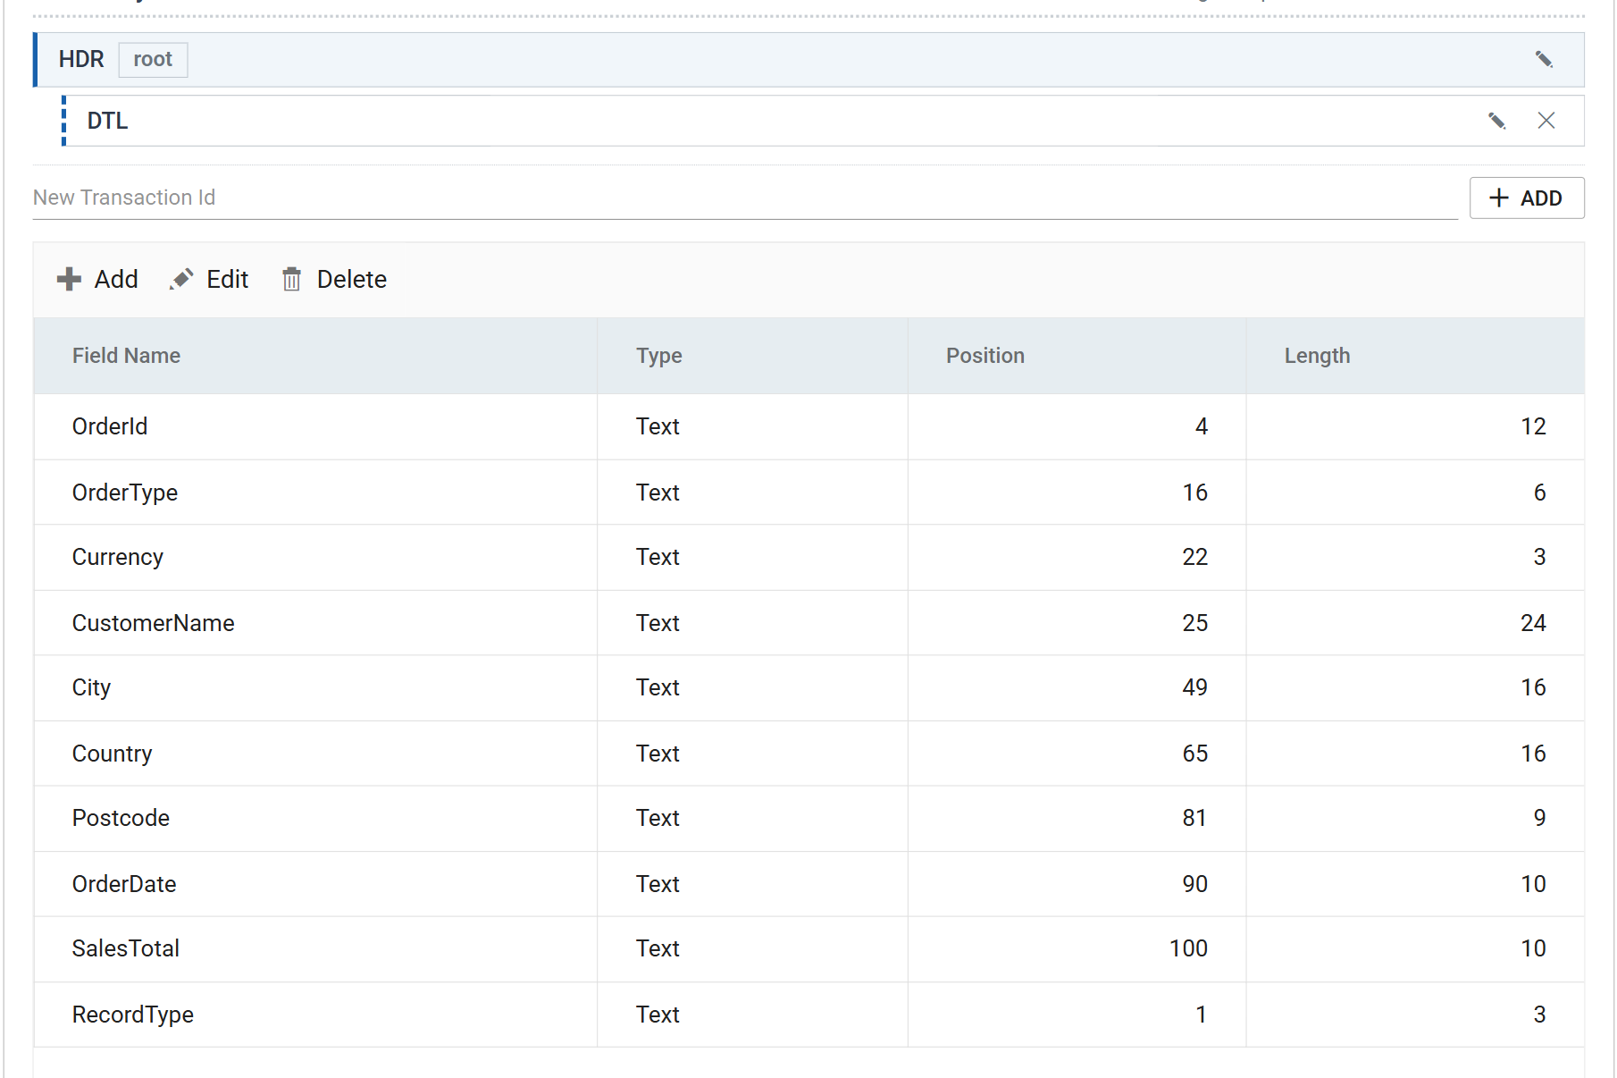Sort by the Position column header
The height and width of the screenshot is (1078, 1617).
click(1077, 356)
